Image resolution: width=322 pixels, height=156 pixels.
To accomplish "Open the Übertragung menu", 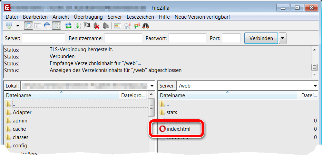I will 88,17.
